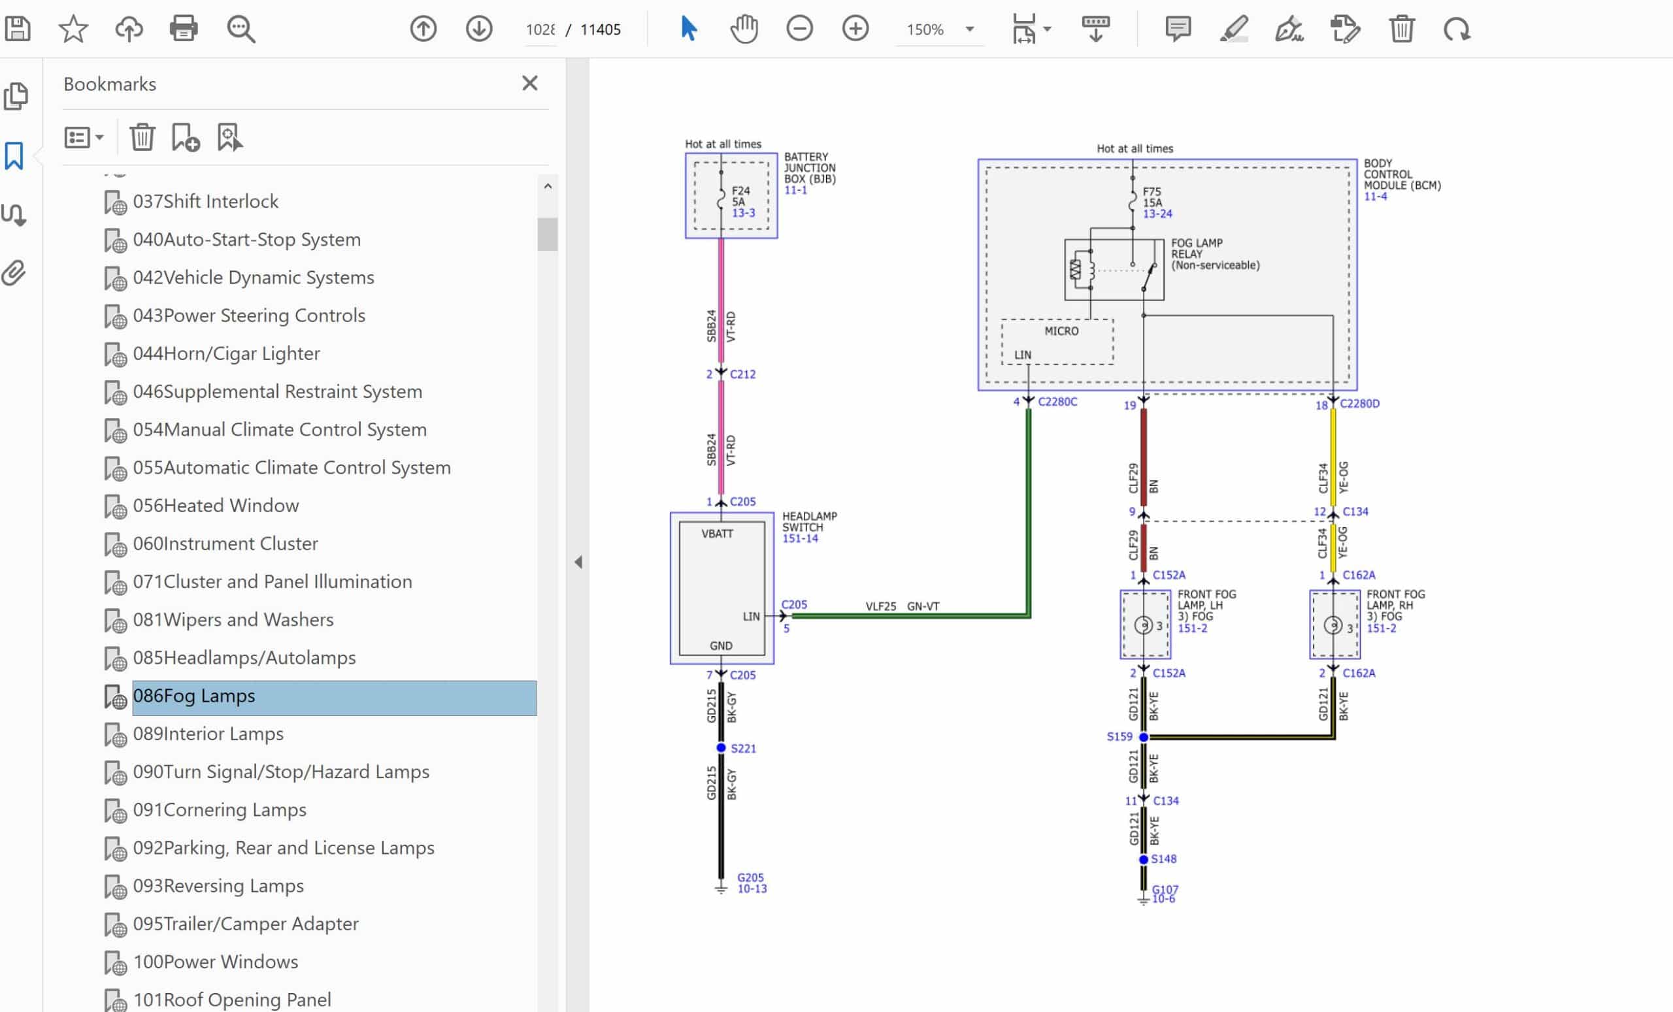Toggle the Page Thumbnails panel icon

16,97
